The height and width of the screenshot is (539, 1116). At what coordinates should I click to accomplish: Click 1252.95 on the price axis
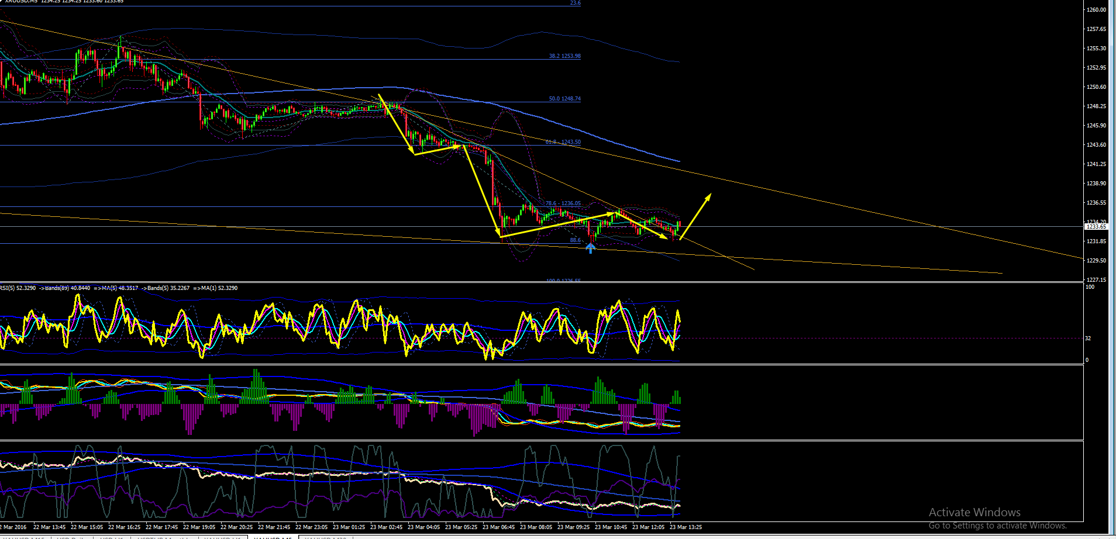tap(1096, 67)
